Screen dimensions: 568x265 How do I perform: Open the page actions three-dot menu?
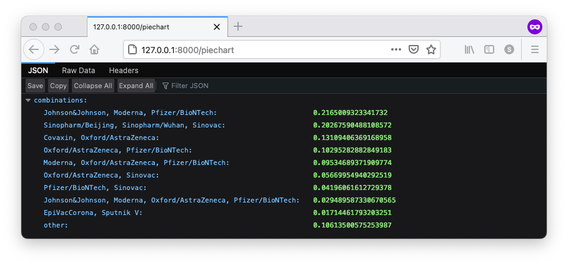396,49
